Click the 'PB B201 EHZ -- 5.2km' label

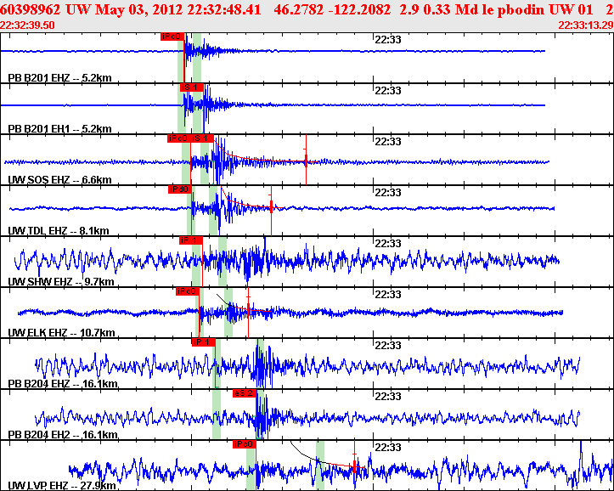60,78
